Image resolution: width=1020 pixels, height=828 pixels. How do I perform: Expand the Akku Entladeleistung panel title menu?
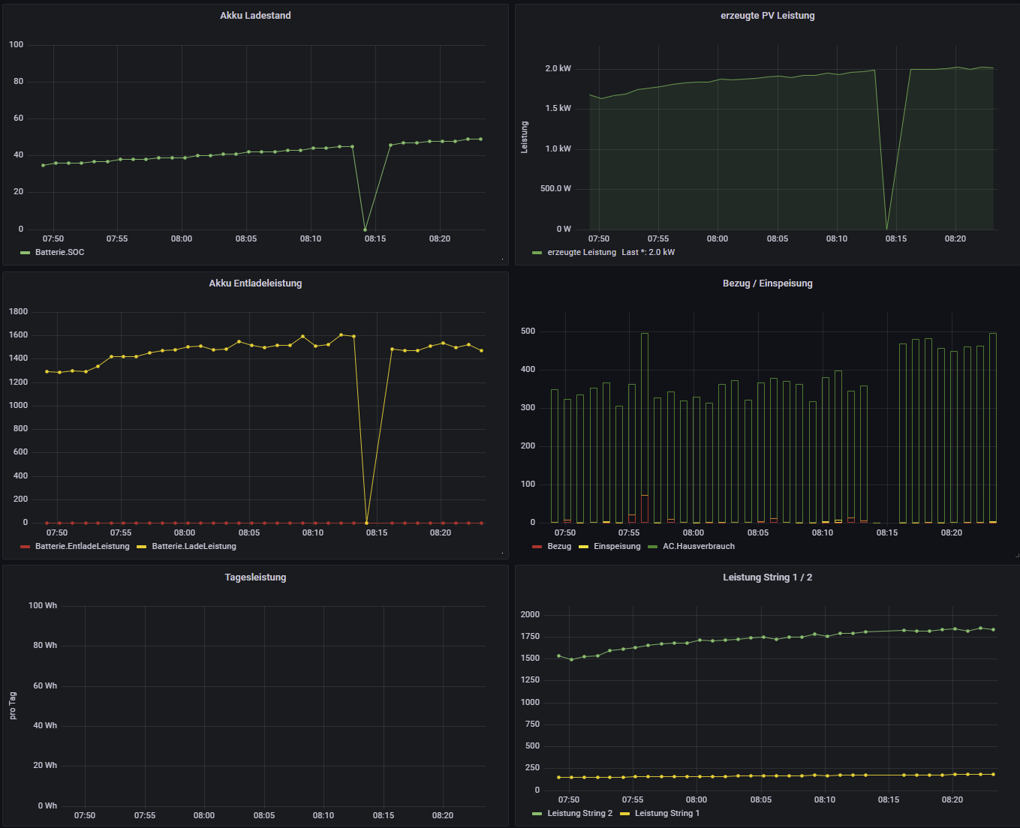click(x=255, y=283)
